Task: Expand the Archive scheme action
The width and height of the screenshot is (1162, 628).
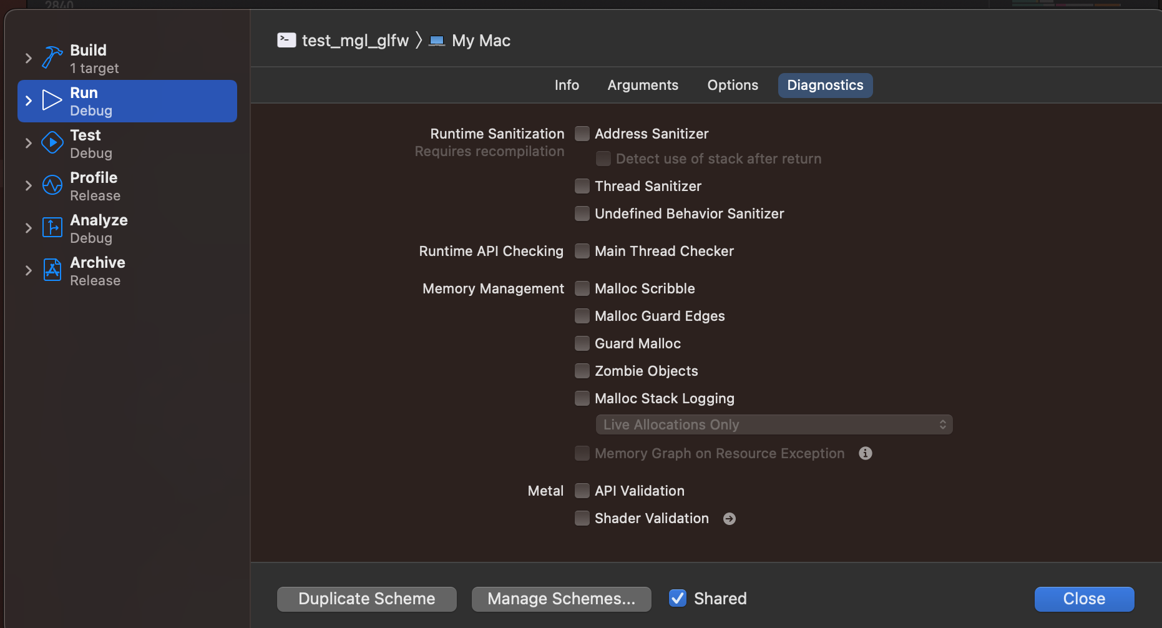Action: pyautogui.click(x=28, y=270)
